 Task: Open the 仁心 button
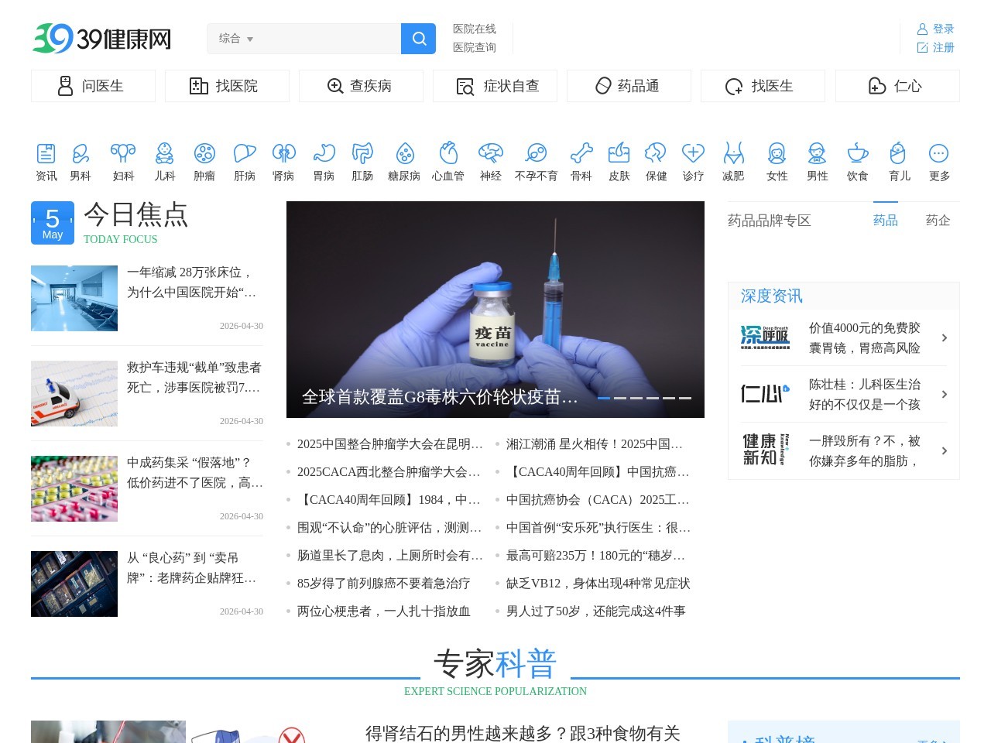tap(897, 86)
